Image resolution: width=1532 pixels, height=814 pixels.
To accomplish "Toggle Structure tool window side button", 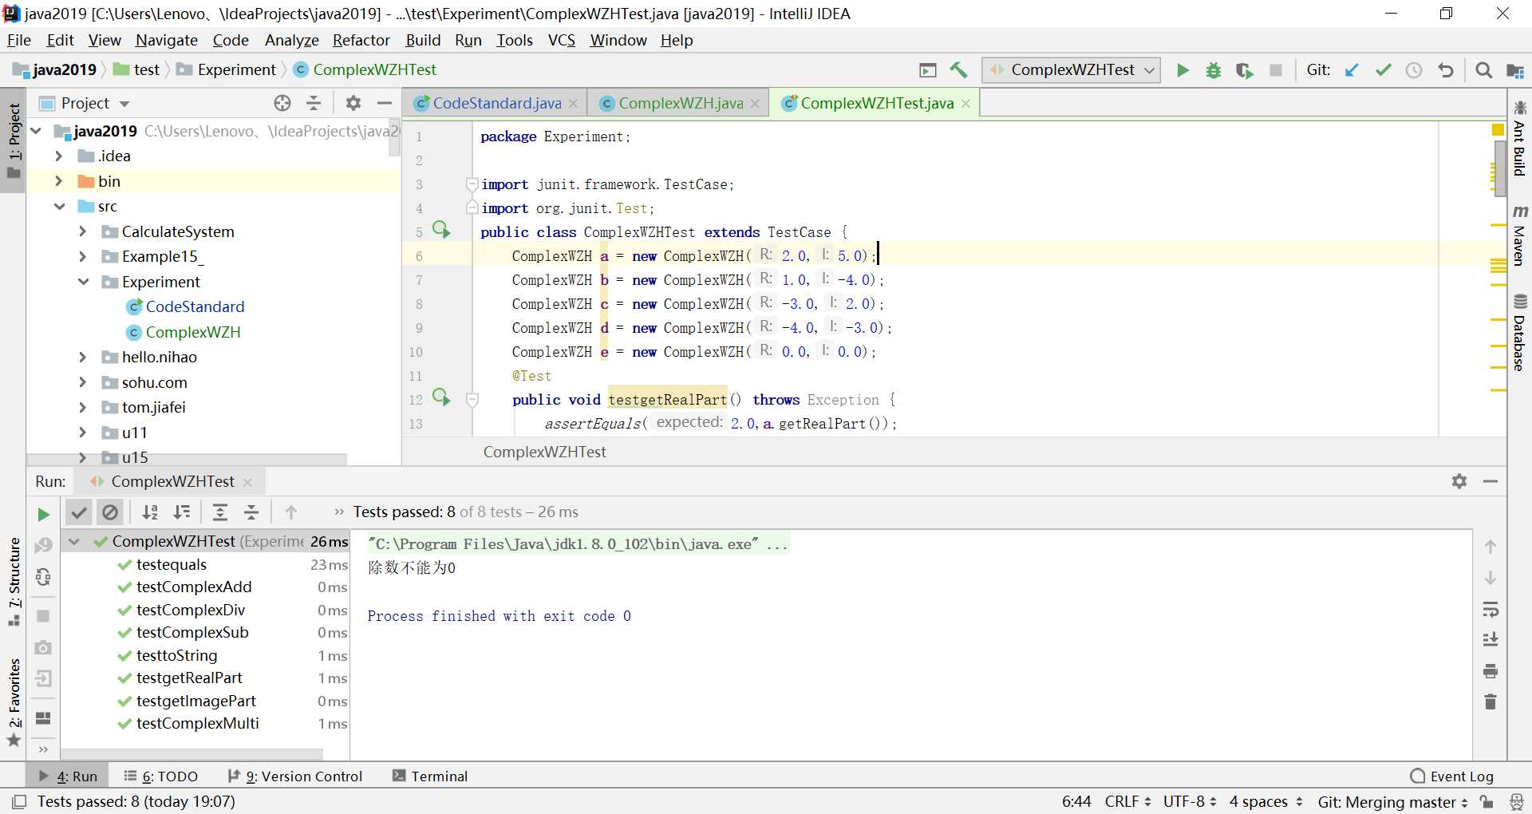I will coord(14,581).
